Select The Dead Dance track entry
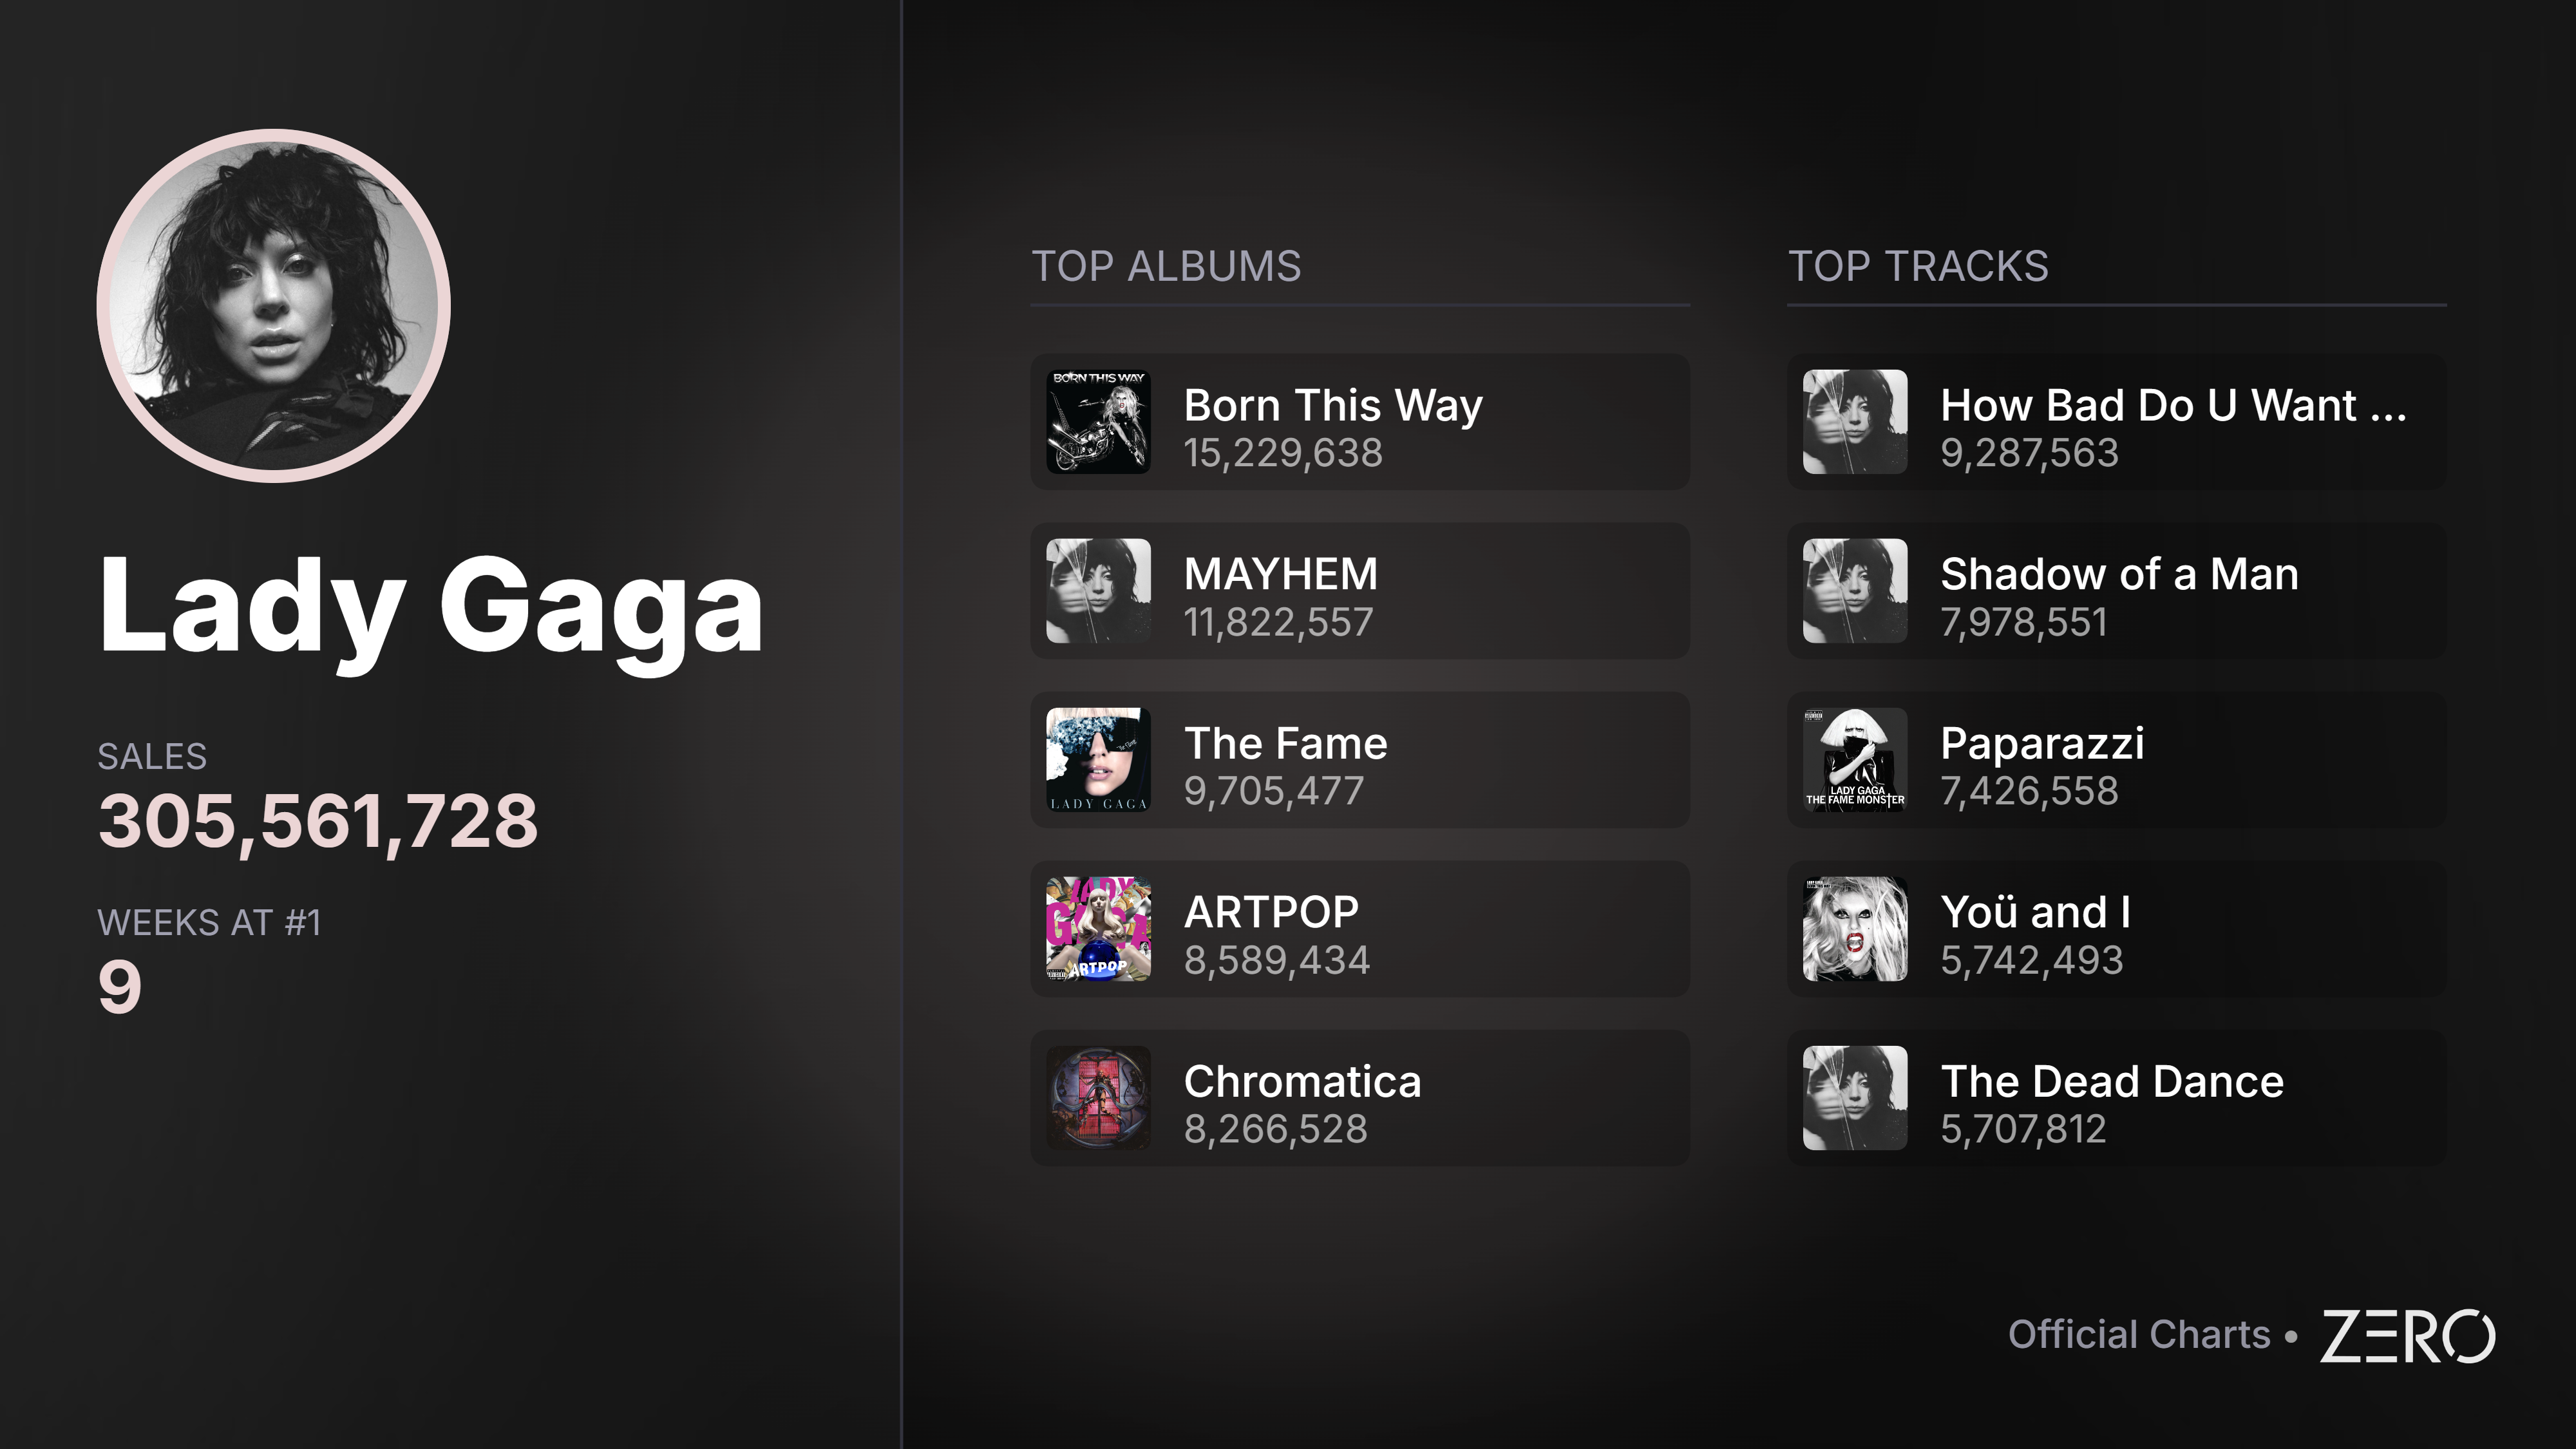Image resolution: width=2576 pixels, height=1449 pixels. pyautogui.click(x=2117, y=1098)
